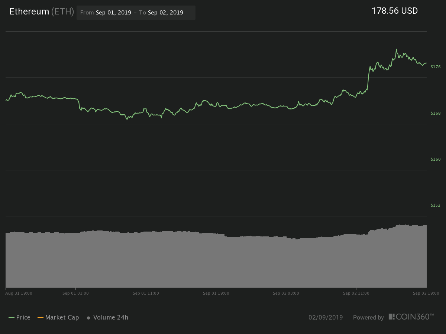Image resolution: width=446 pixels, height=334 pixels.
Task: Click the To date Sep 02, 2019
Action: click(165, 12)
